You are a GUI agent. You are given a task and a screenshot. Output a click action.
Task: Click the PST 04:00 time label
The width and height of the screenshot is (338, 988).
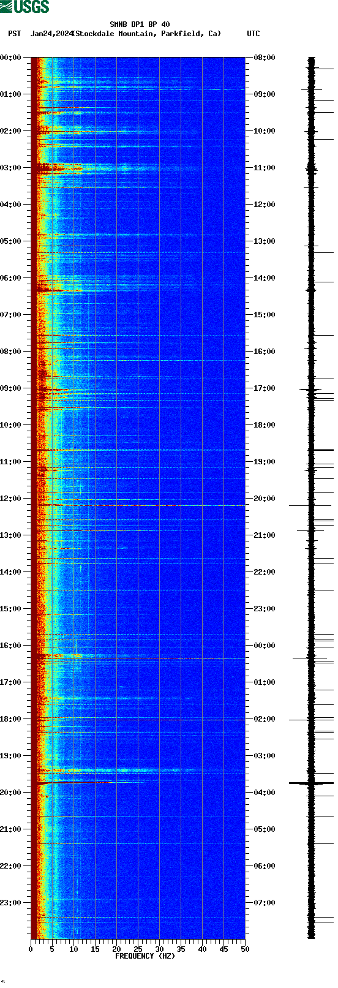(x=11, y=205)
